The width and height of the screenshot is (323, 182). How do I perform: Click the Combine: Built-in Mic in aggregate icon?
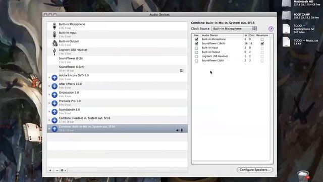click(55, 129)
